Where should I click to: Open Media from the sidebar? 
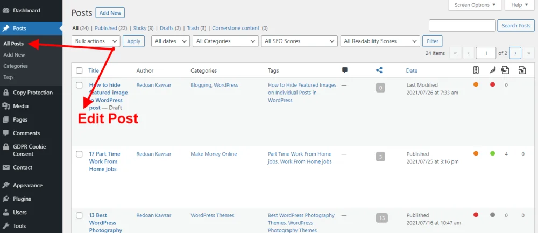20,106
